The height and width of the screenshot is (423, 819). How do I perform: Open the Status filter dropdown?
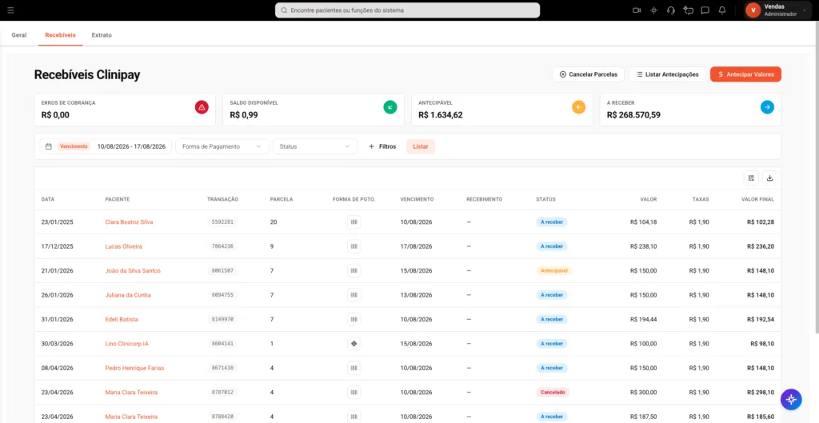[315, 147]
